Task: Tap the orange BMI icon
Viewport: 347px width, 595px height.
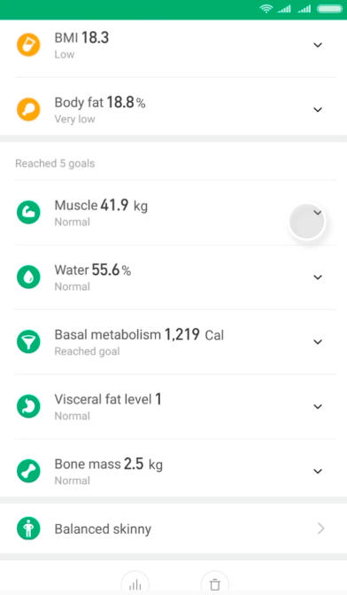Action: 28,44
